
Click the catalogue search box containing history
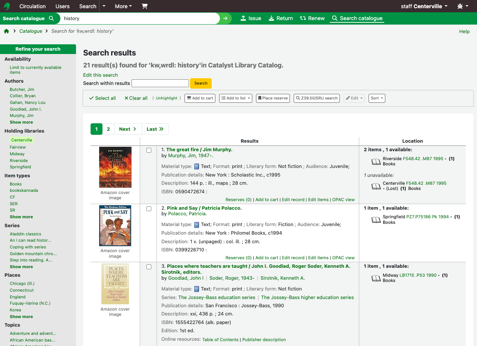pos(140,18)
